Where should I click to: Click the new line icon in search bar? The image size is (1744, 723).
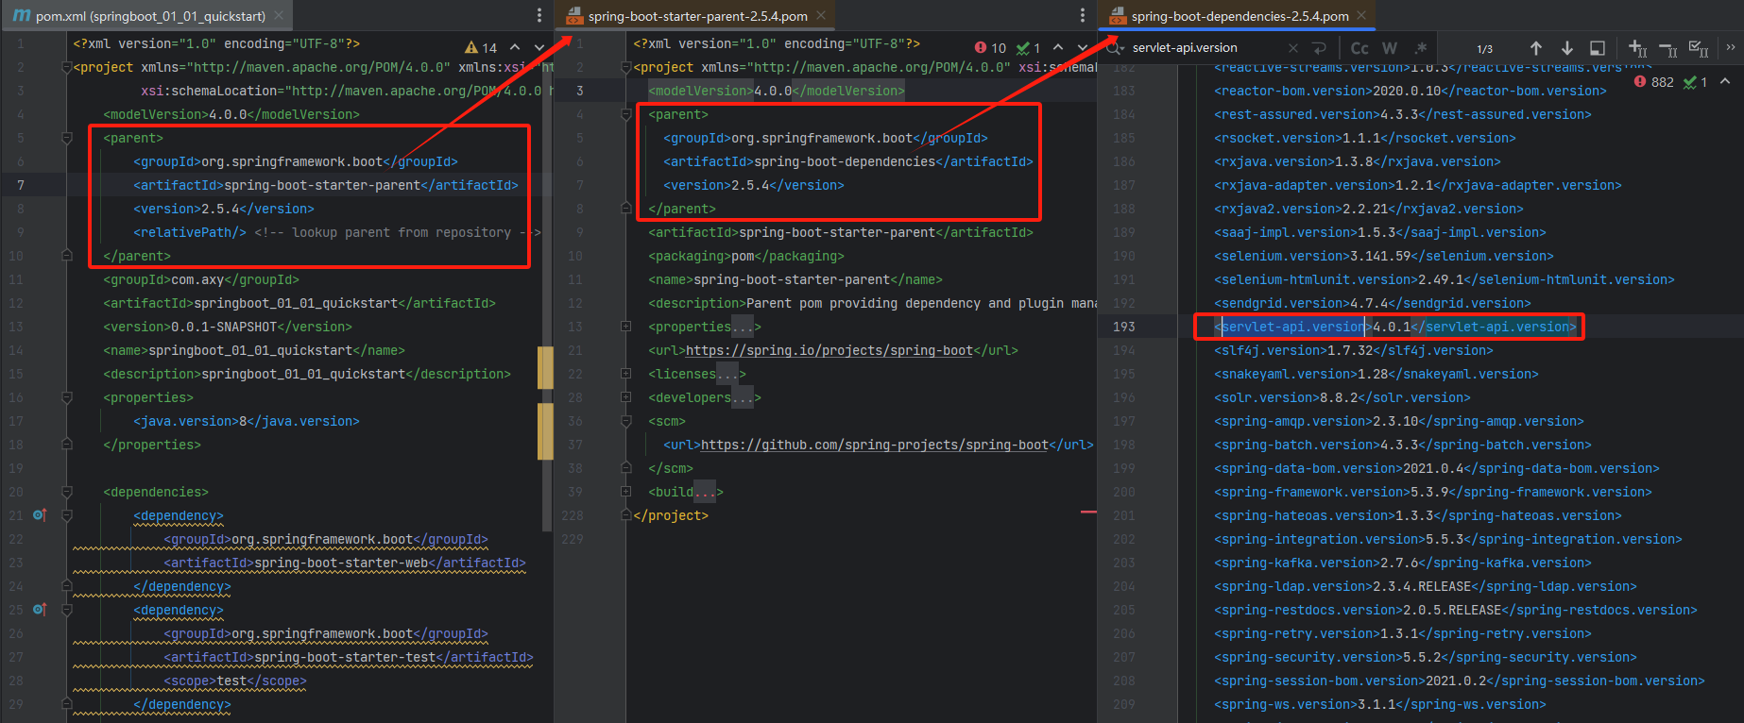coord(1320,48)
